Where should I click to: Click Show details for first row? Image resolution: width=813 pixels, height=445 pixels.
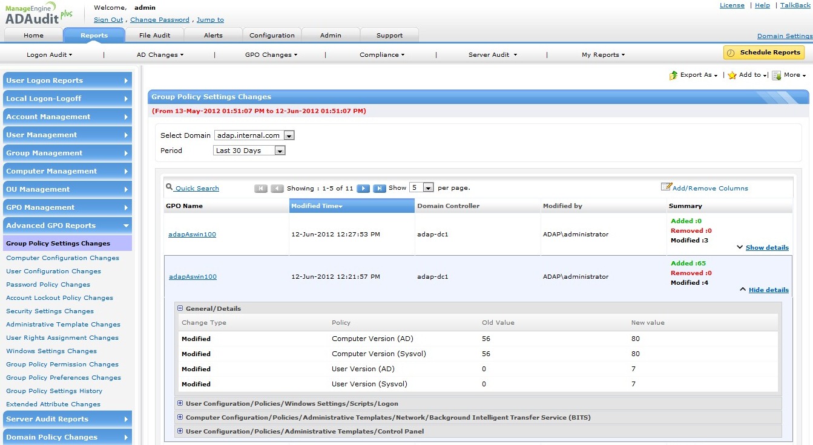click(767, 247)
